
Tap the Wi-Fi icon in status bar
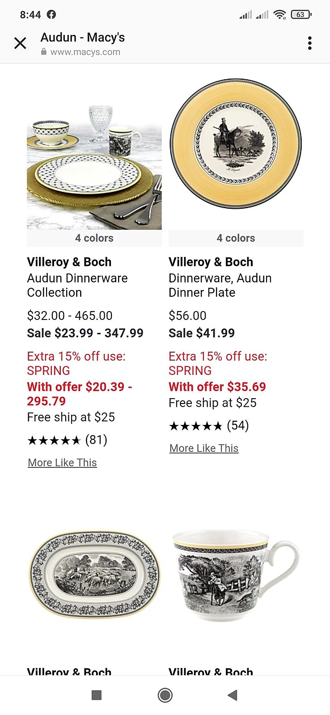[x=279, y=15]
